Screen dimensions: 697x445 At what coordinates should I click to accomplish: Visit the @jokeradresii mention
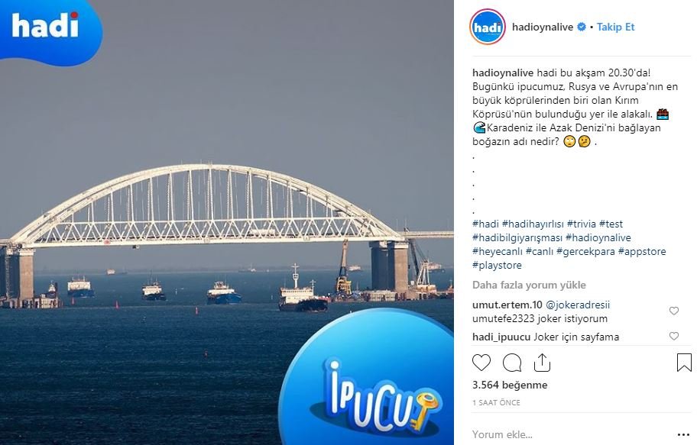point(578,305)
